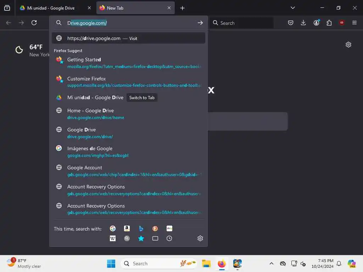
Task: Personalize New Tab with the gear icon
Action: [348, 45]
